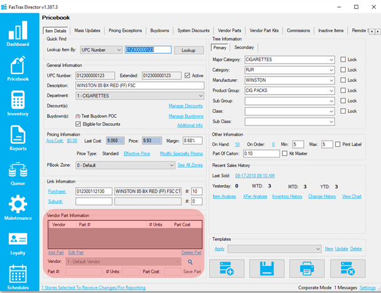Click the Price field 9.93
The image size is (381, 293).
click(x=152, y=141)
